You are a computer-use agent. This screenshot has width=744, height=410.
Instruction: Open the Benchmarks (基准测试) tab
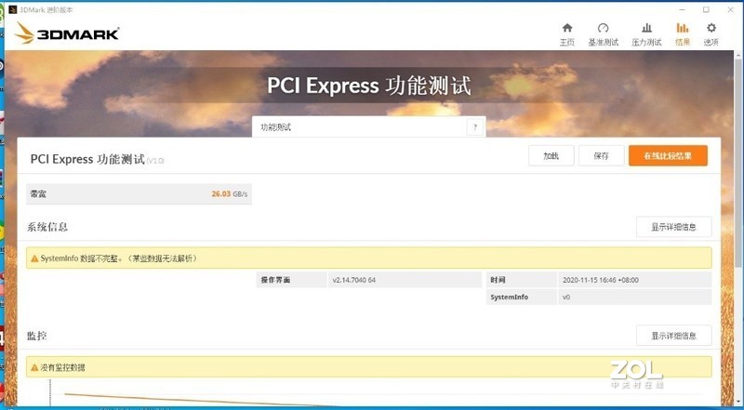click(x=603, y=34)
